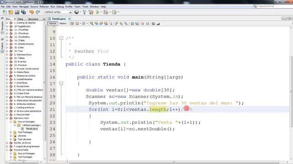Toggle Highlight Search icon in editor toolbar
Screen dimensions: 293x164
tap(106, 24)
